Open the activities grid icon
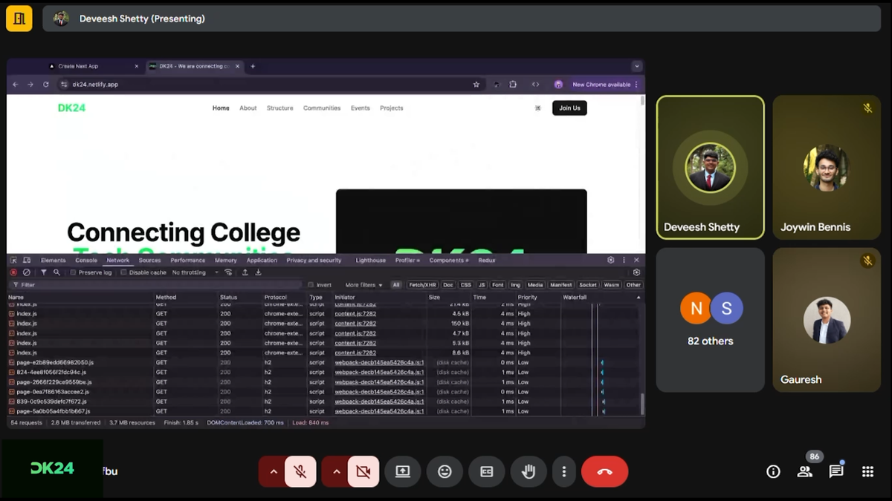The image size is (892, 501). coord(867,471)
